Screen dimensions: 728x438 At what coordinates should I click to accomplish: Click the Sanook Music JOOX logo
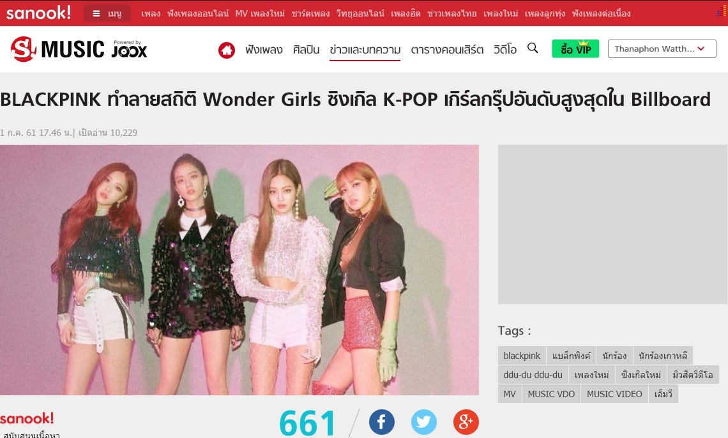click(79, 48)
